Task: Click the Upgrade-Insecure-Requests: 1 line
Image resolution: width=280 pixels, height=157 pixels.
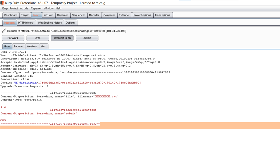Action: tap(24, 86)
